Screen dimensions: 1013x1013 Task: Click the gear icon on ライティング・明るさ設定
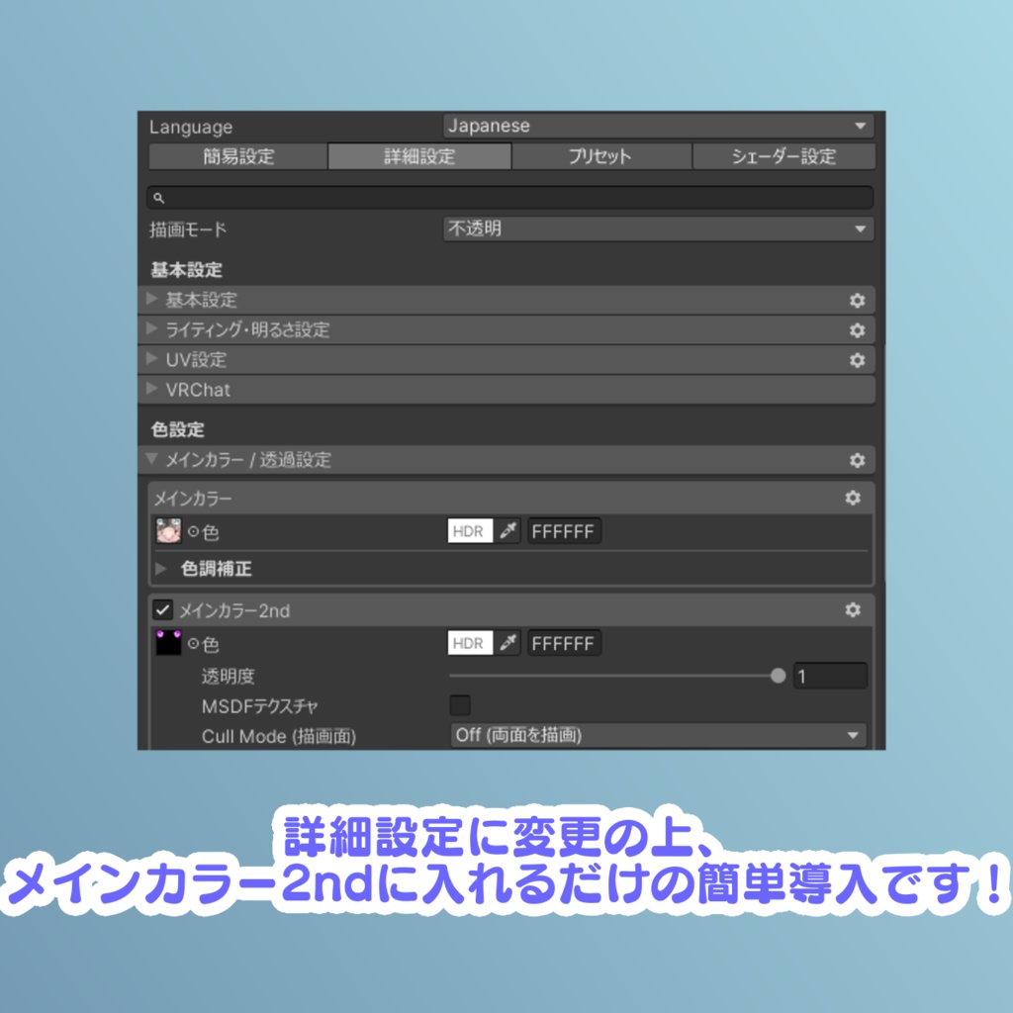[x=857, y=329]
